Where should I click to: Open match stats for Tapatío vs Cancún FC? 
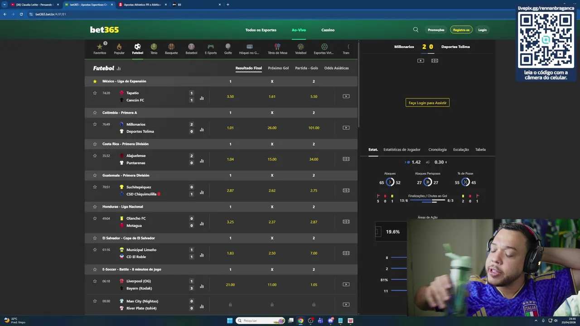[x=202, y=98]
